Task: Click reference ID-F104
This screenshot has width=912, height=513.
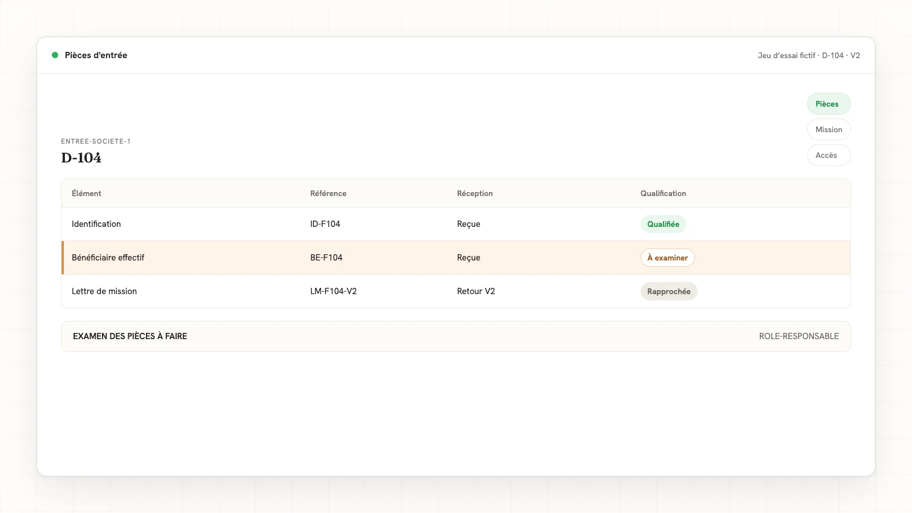Action: tap(325, 224)
